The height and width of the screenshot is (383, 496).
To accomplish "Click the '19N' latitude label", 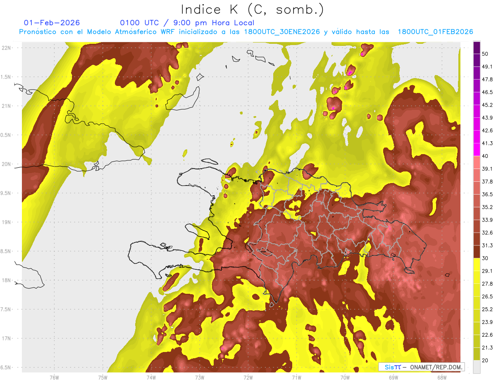I will point(7,222).
